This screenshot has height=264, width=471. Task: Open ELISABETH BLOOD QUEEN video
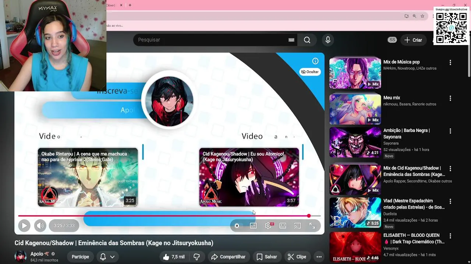355,247
